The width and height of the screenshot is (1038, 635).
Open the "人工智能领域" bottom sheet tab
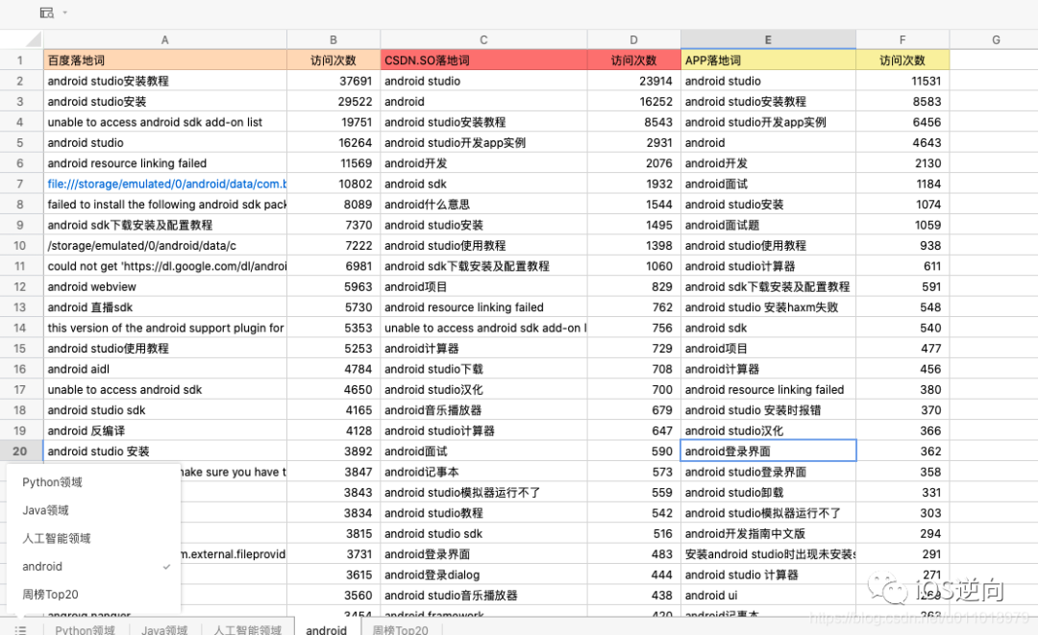[x=249, y=629]
